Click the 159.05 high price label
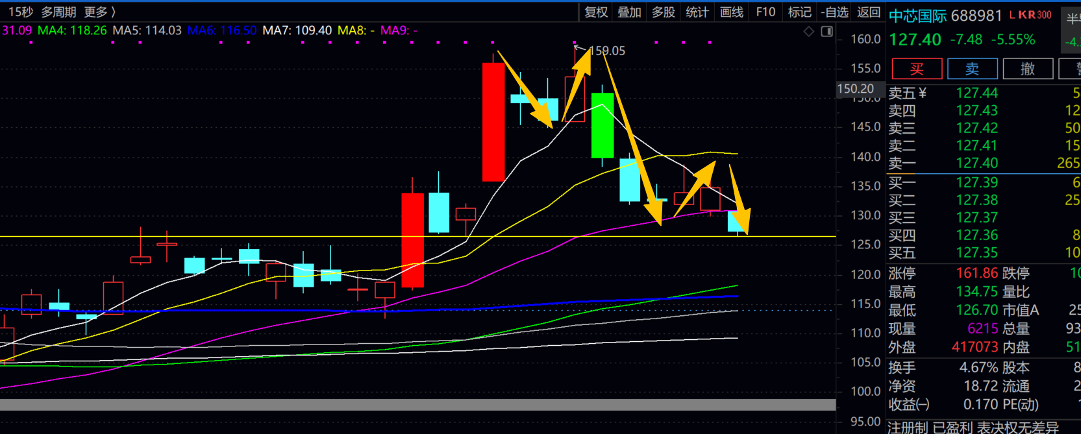The height and width of the screenshot is (434, 1081). tap(606, 51)
